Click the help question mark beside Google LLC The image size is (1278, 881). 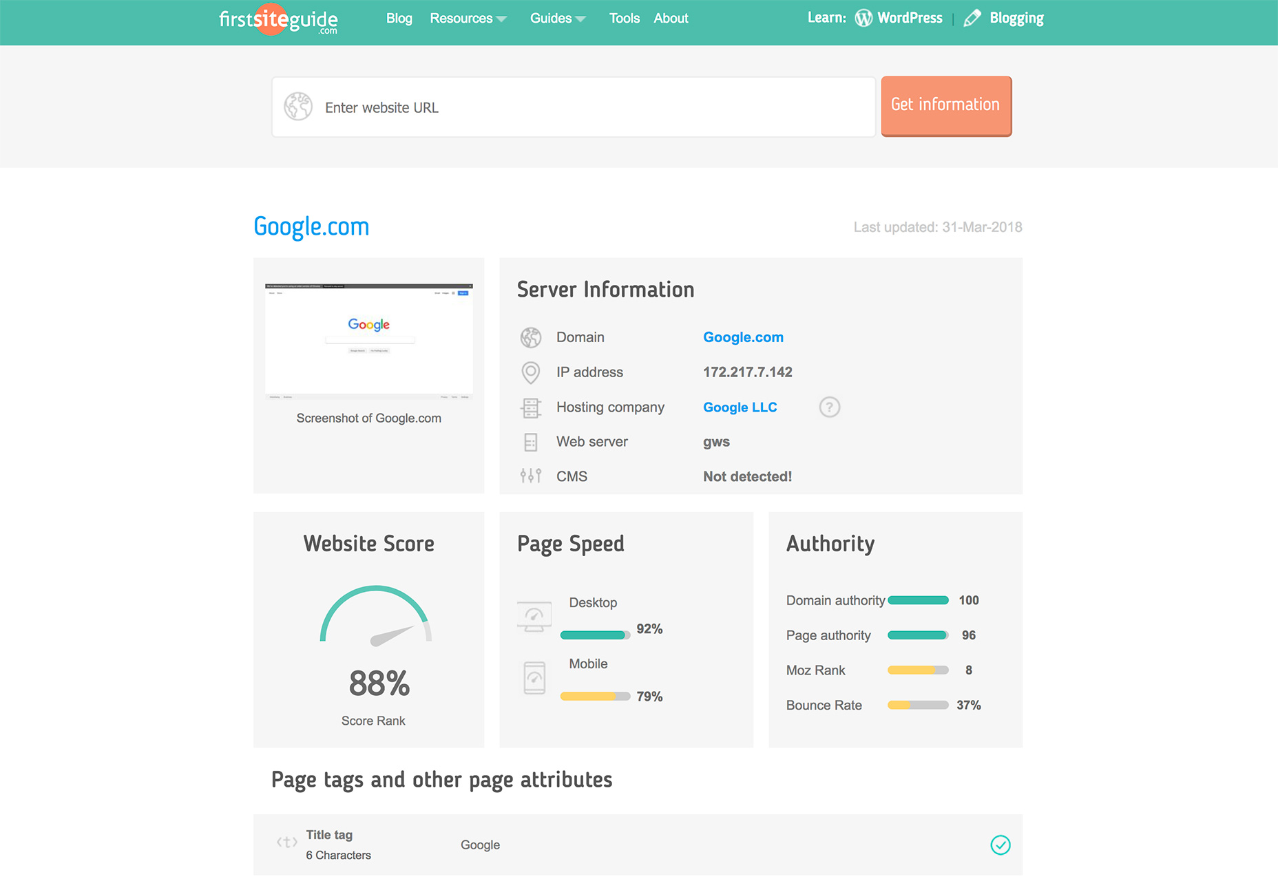(829, 407)
